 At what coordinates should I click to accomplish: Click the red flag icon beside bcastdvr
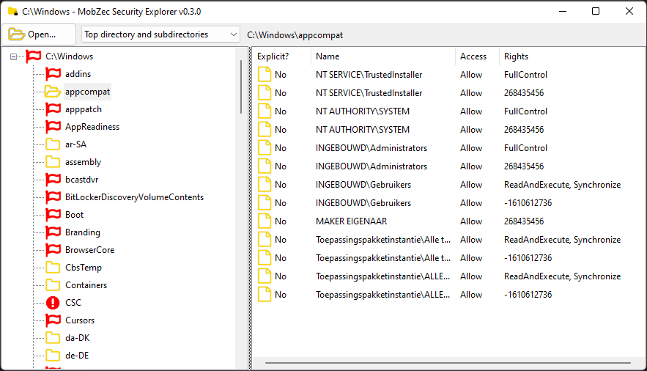(53, 180)
